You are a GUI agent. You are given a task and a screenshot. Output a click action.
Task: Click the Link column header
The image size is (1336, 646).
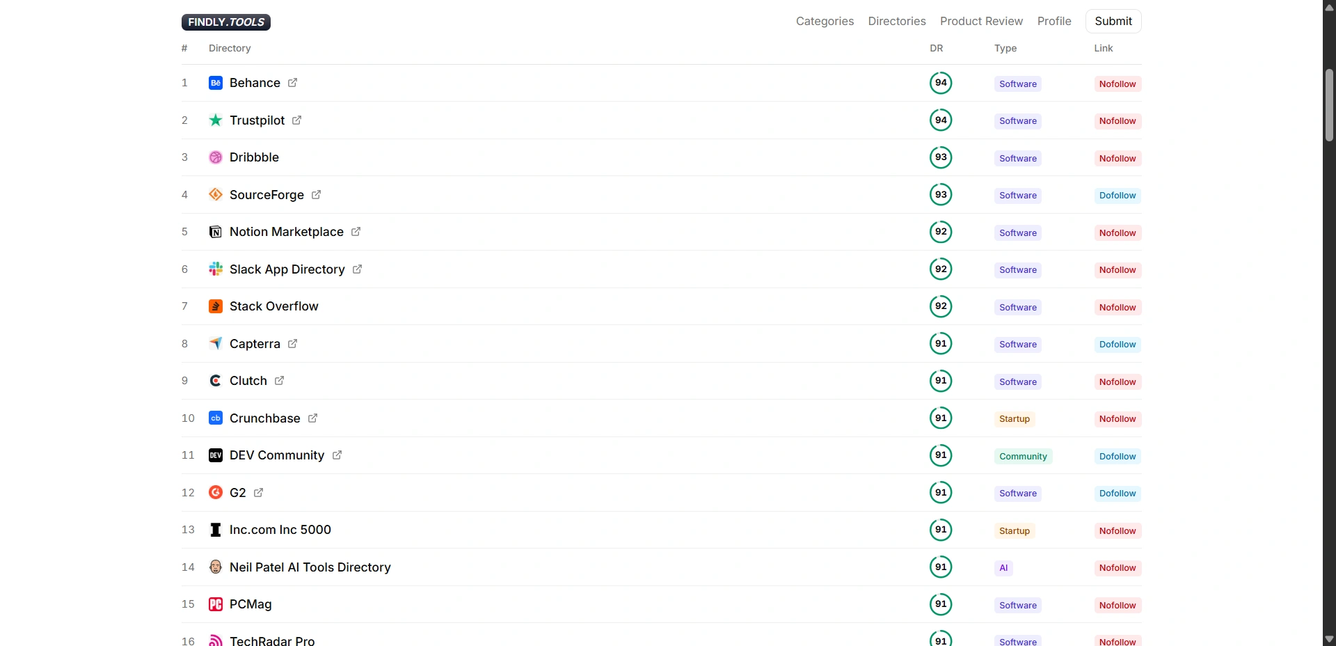(1104, 48)
